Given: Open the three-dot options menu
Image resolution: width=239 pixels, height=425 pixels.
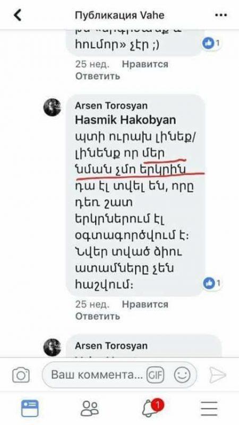Looking at the screenshot, I should 220,15.
